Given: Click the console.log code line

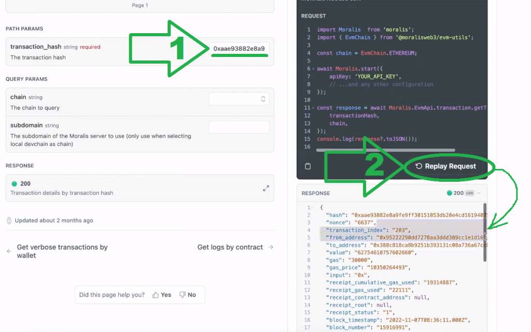Looking at the screenshot, I should (x=367, y=139).
